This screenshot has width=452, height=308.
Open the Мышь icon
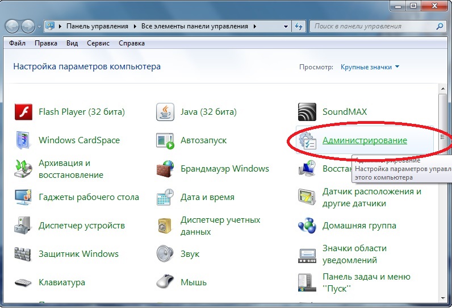(165, 282)
